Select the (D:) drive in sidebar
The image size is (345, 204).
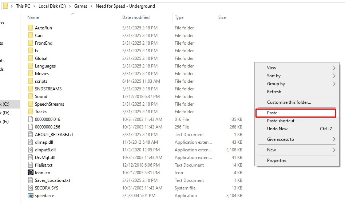click(5, 113)
